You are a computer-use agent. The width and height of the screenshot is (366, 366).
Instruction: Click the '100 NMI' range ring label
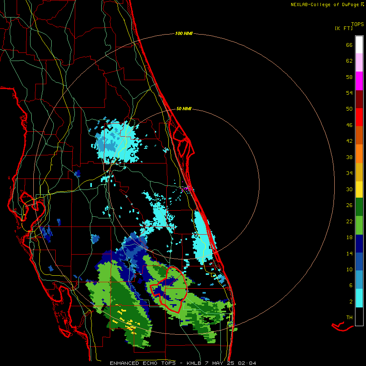tap(184, 34)
